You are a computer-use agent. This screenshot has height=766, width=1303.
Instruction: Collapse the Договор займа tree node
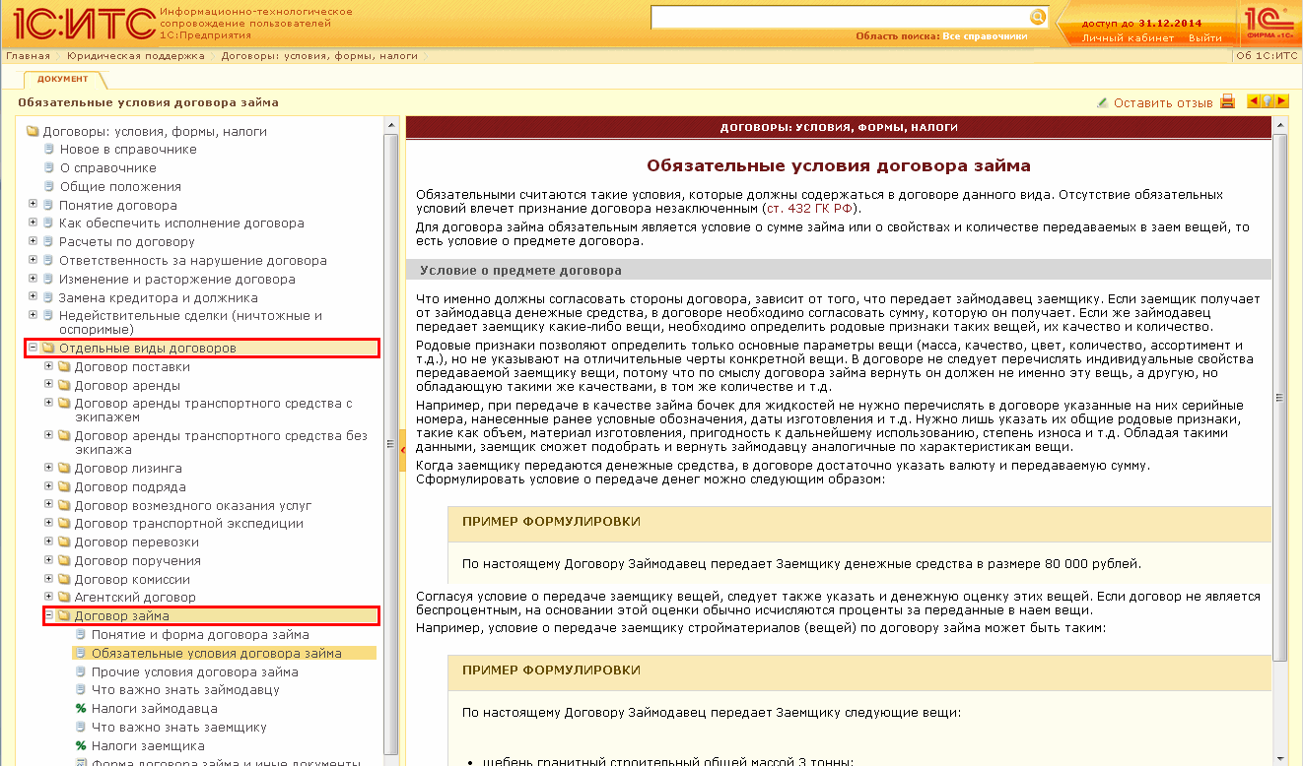[48, 615]
